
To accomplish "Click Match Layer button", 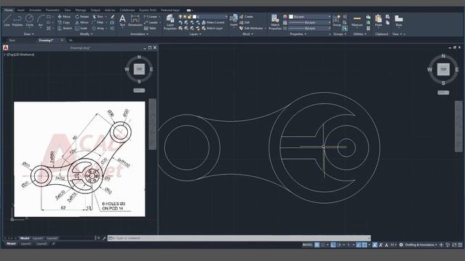I will (212, 28).
